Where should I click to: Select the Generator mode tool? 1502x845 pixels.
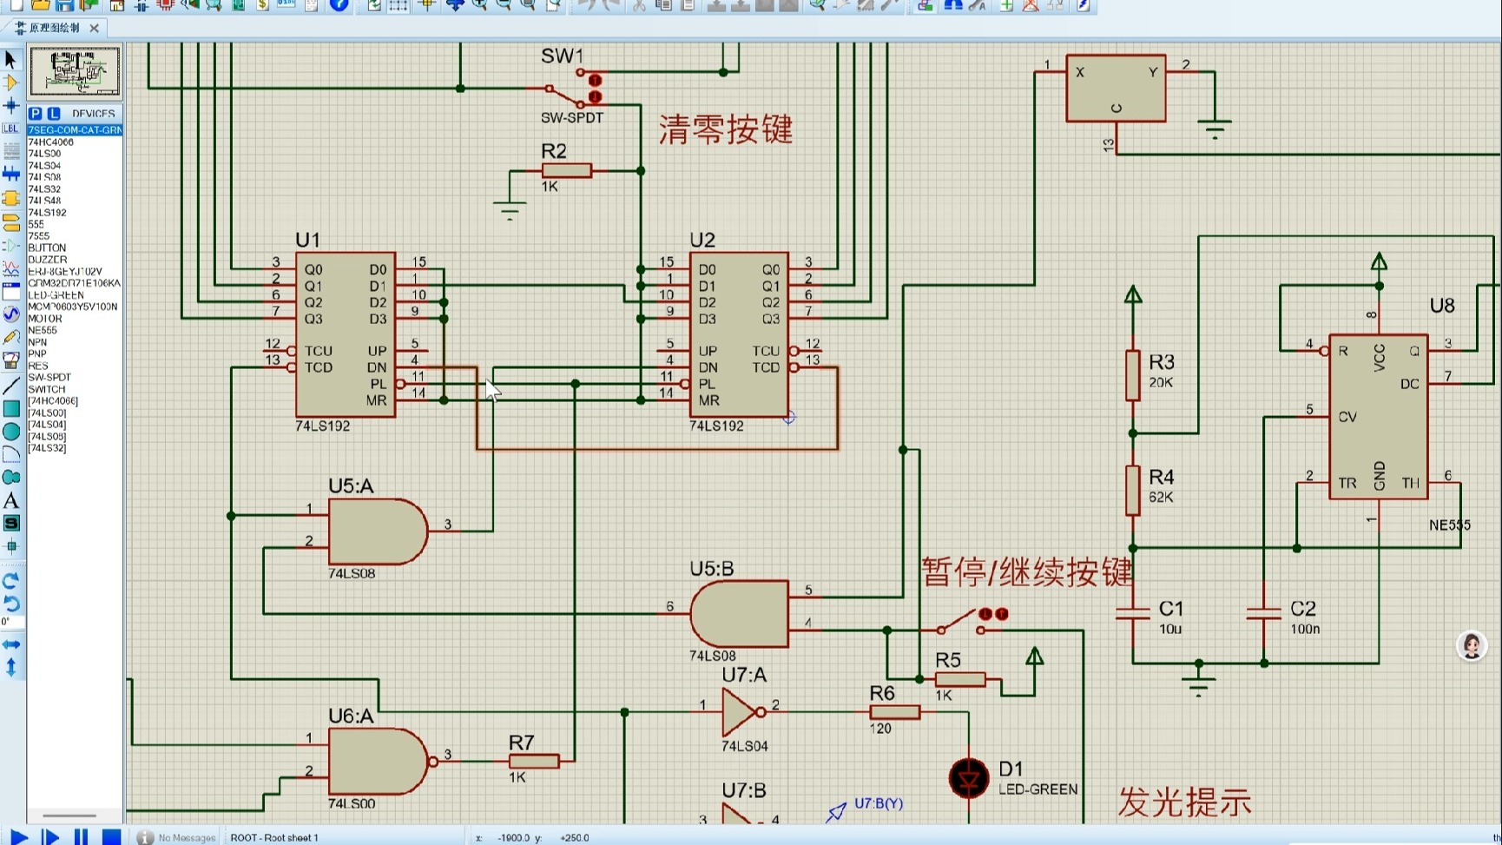tap(11, 314)
